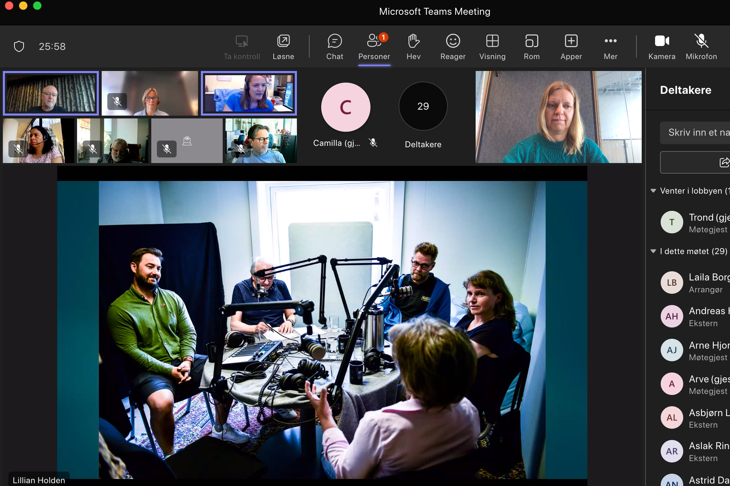Click the share invite button
The height and width of the screenshot is (486, 730).
click(723, 162)
